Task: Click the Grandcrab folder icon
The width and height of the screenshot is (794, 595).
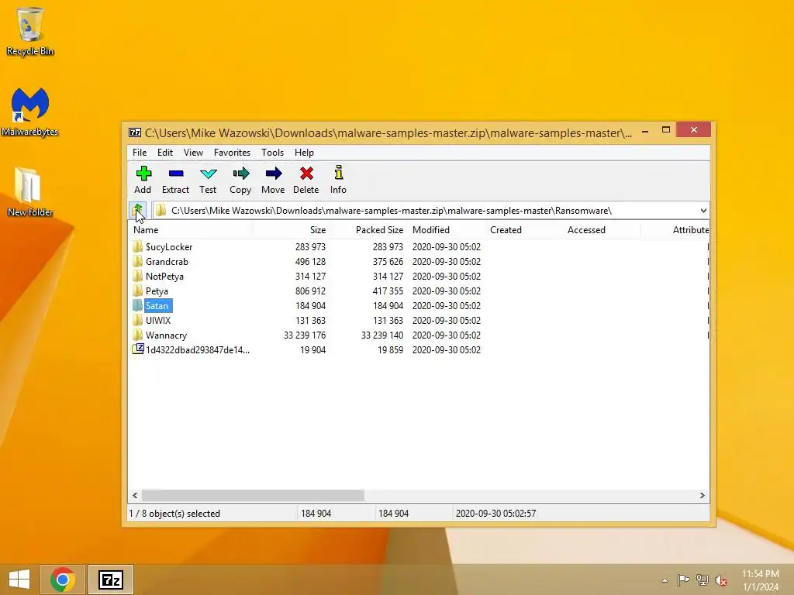Action: pyautogui.click(x=137, y=262)
